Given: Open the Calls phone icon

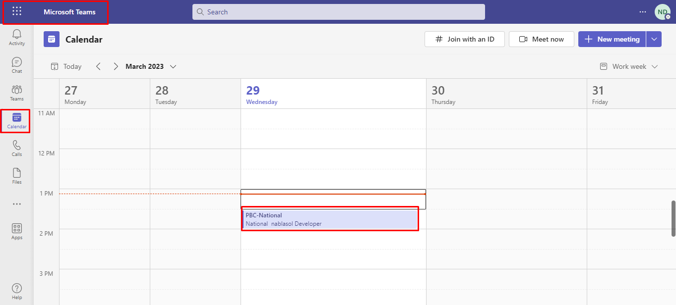Looking at the screenshot, I should click(17, 148).
